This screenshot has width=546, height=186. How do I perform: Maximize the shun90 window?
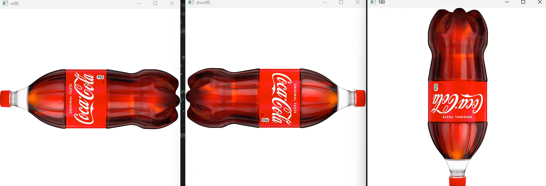coord(341,2)
